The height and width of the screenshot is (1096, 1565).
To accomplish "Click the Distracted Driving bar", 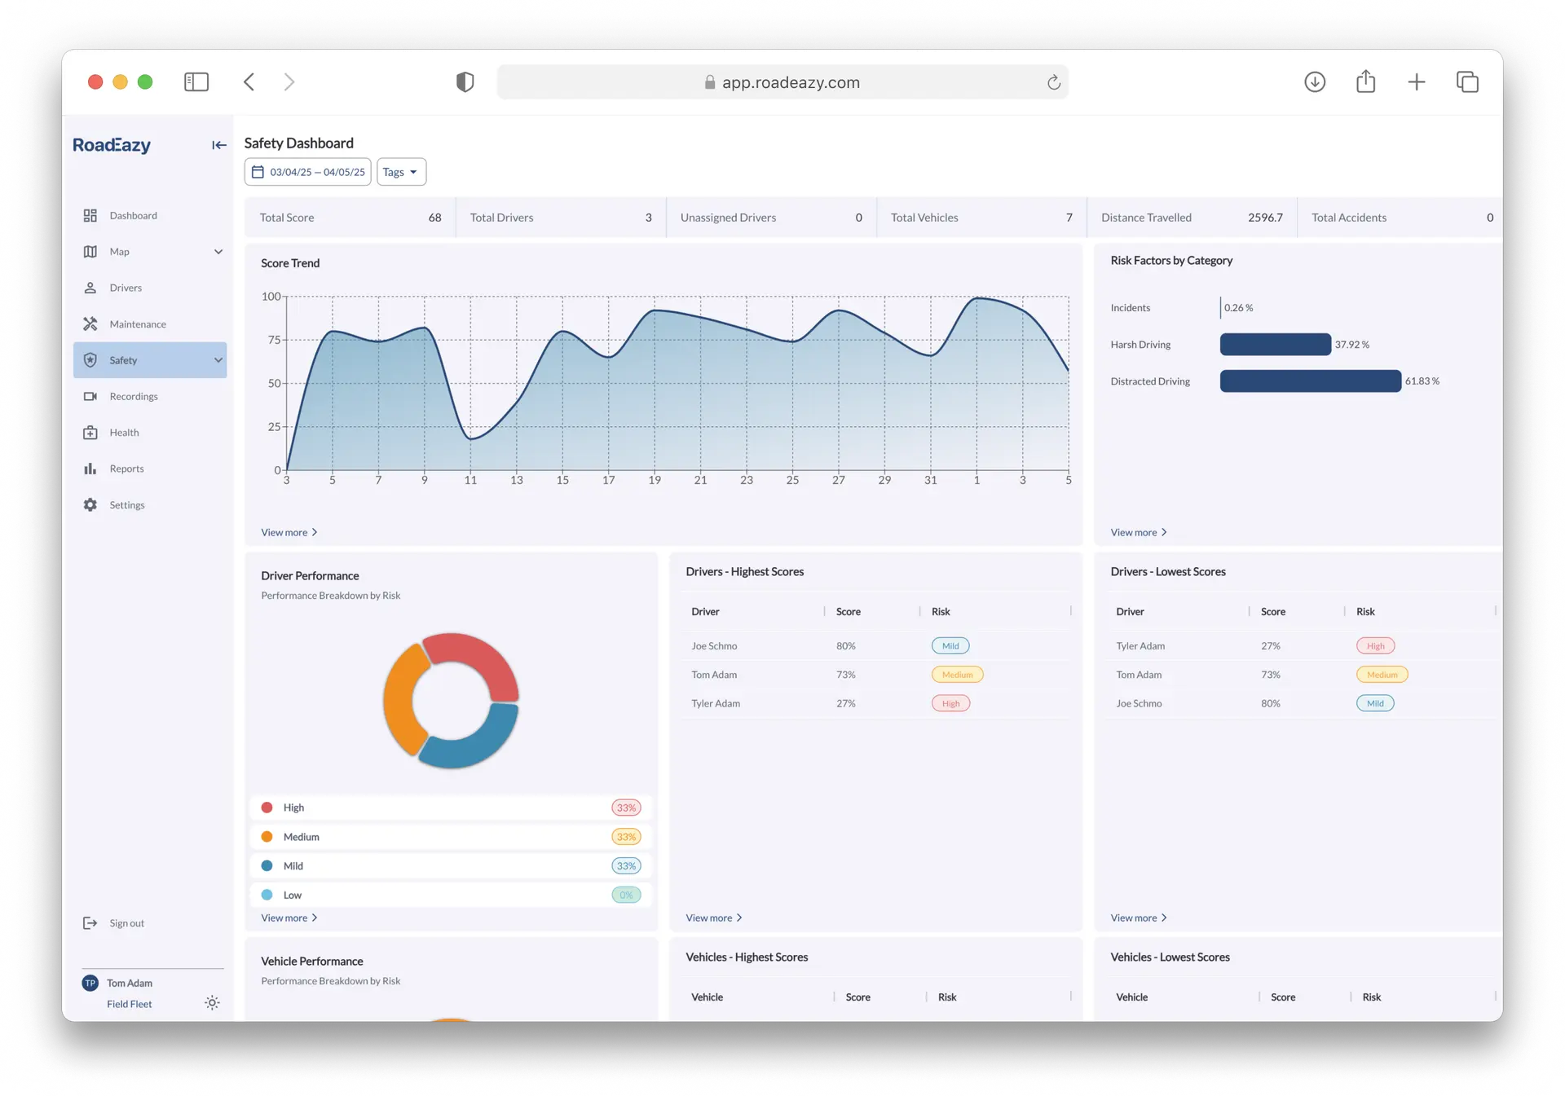I will pos(1310,381).
